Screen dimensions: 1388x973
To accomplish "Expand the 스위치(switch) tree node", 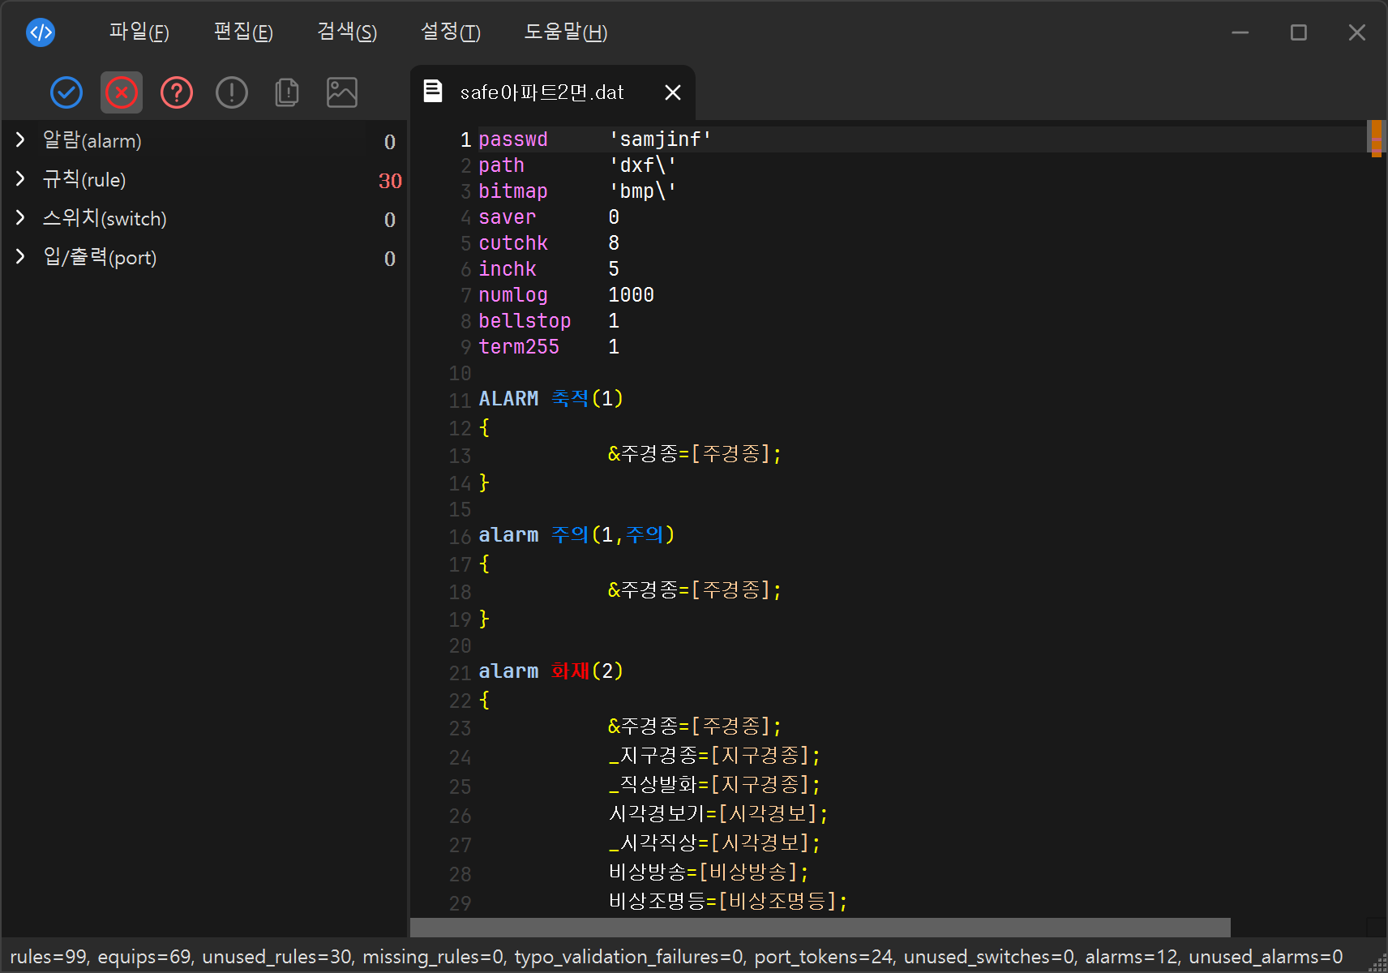I will (x=21, y=218).
